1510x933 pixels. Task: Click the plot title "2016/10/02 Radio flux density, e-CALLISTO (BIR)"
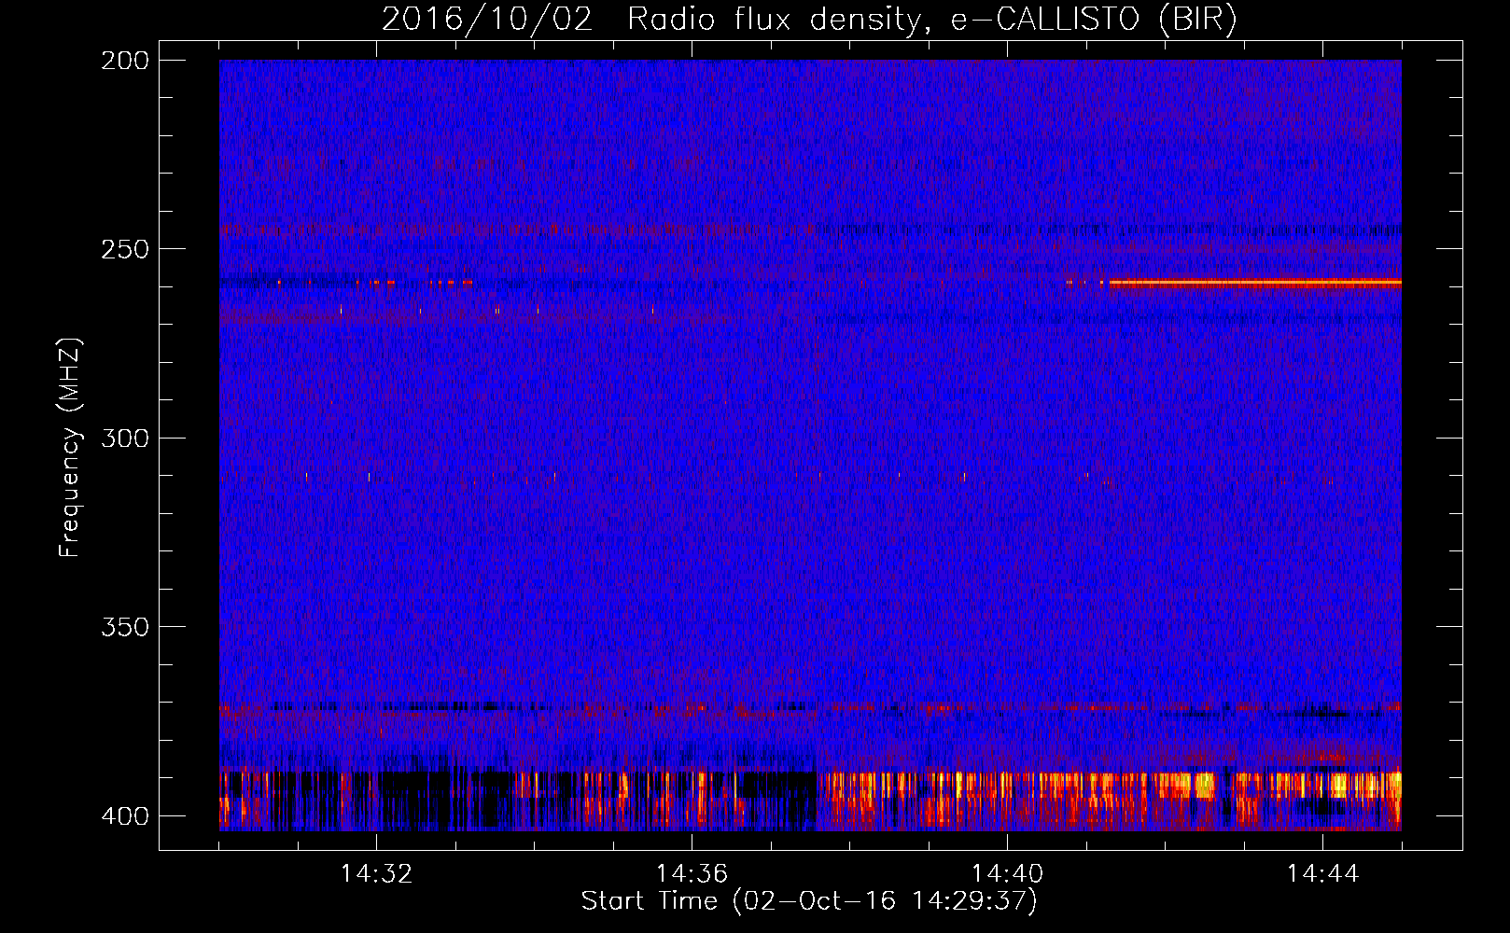(x=809, y=20)
